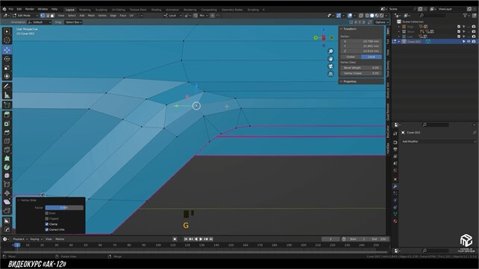
Task: Select the Global transform button
Action: [351, 57]
